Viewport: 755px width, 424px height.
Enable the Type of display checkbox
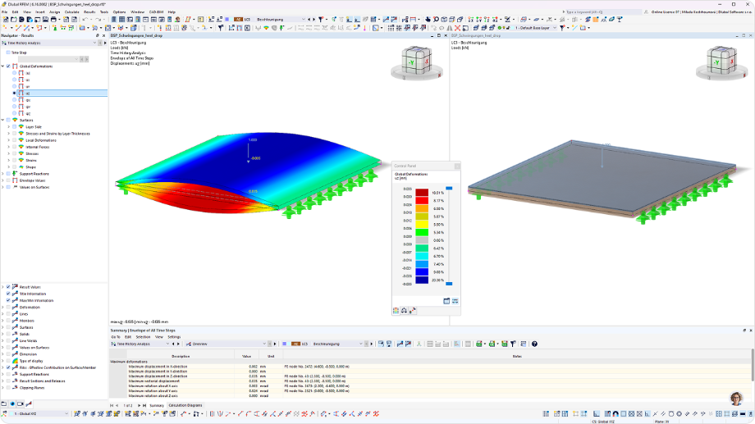(8, 361)
